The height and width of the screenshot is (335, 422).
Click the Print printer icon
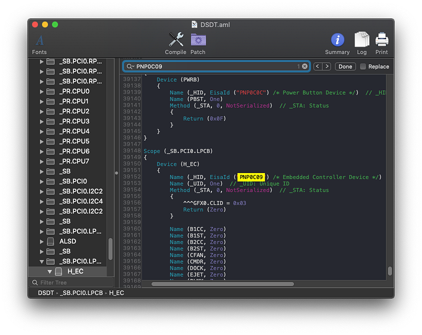pos(381,40)
